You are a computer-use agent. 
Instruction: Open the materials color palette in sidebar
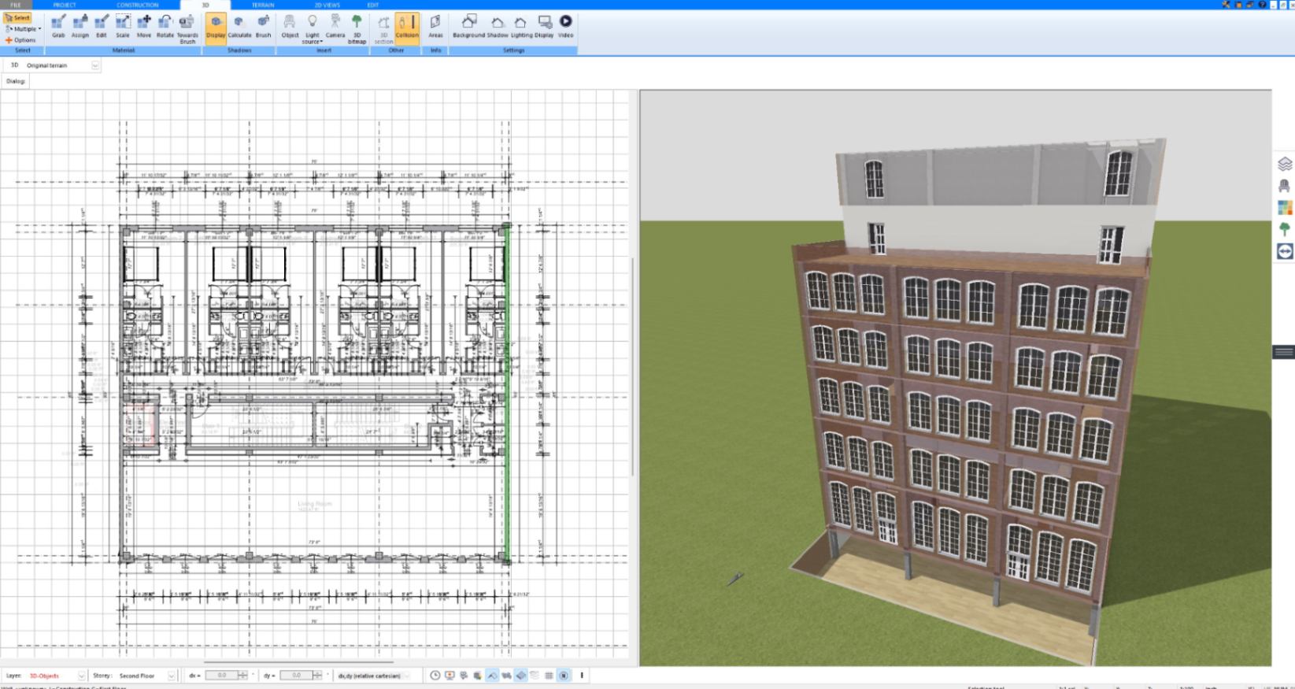point(1285,208)
